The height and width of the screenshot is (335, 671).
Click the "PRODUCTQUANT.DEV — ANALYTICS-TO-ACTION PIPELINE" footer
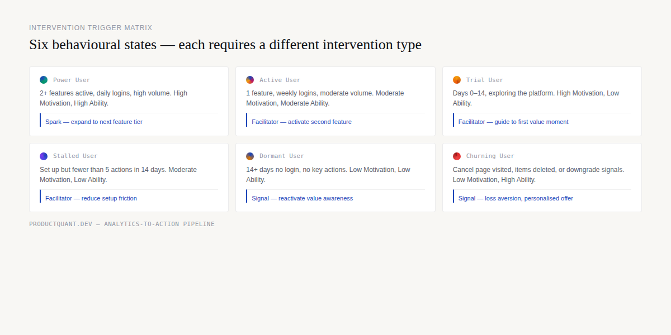pos(122,224)
